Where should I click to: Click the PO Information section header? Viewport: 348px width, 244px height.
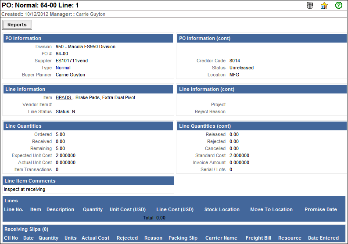88,38
